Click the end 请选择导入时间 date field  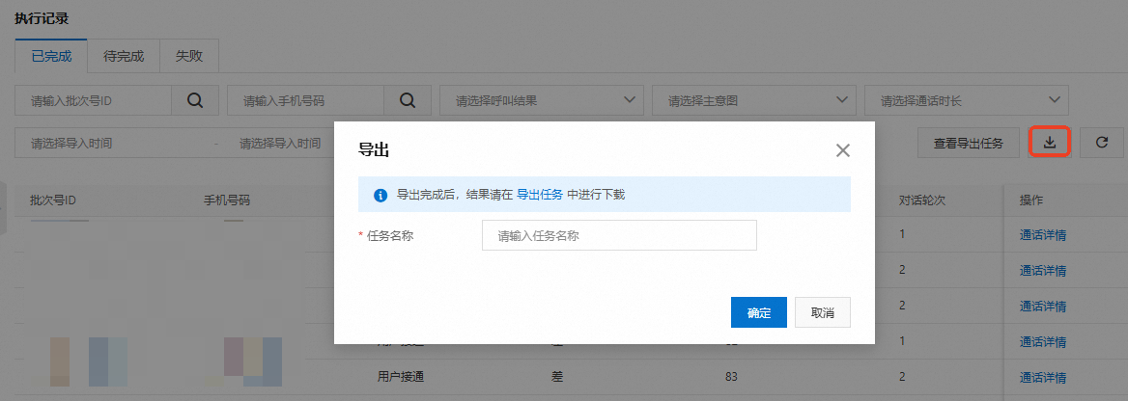[280, 143]
